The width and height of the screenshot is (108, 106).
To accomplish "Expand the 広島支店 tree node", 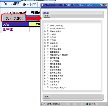I will [x=45, y=84].
